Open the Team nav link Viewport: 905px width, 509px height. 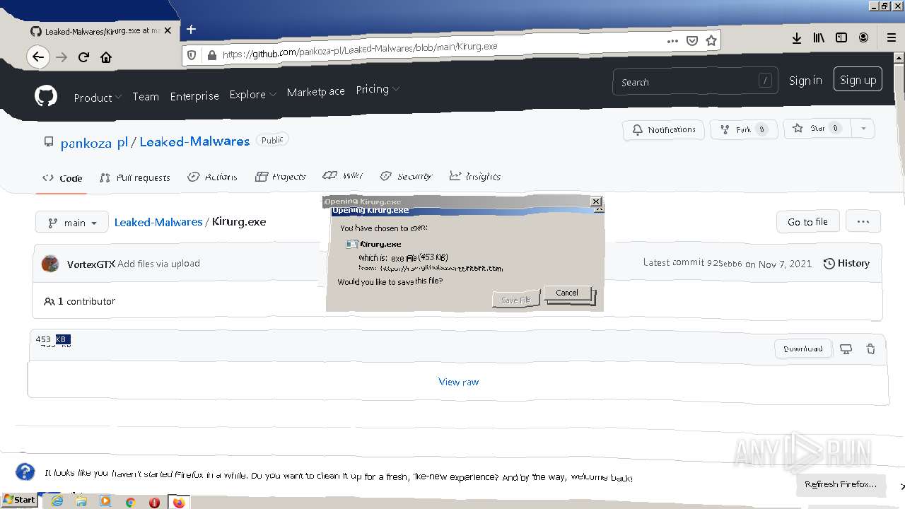click(x=146, y=97)
